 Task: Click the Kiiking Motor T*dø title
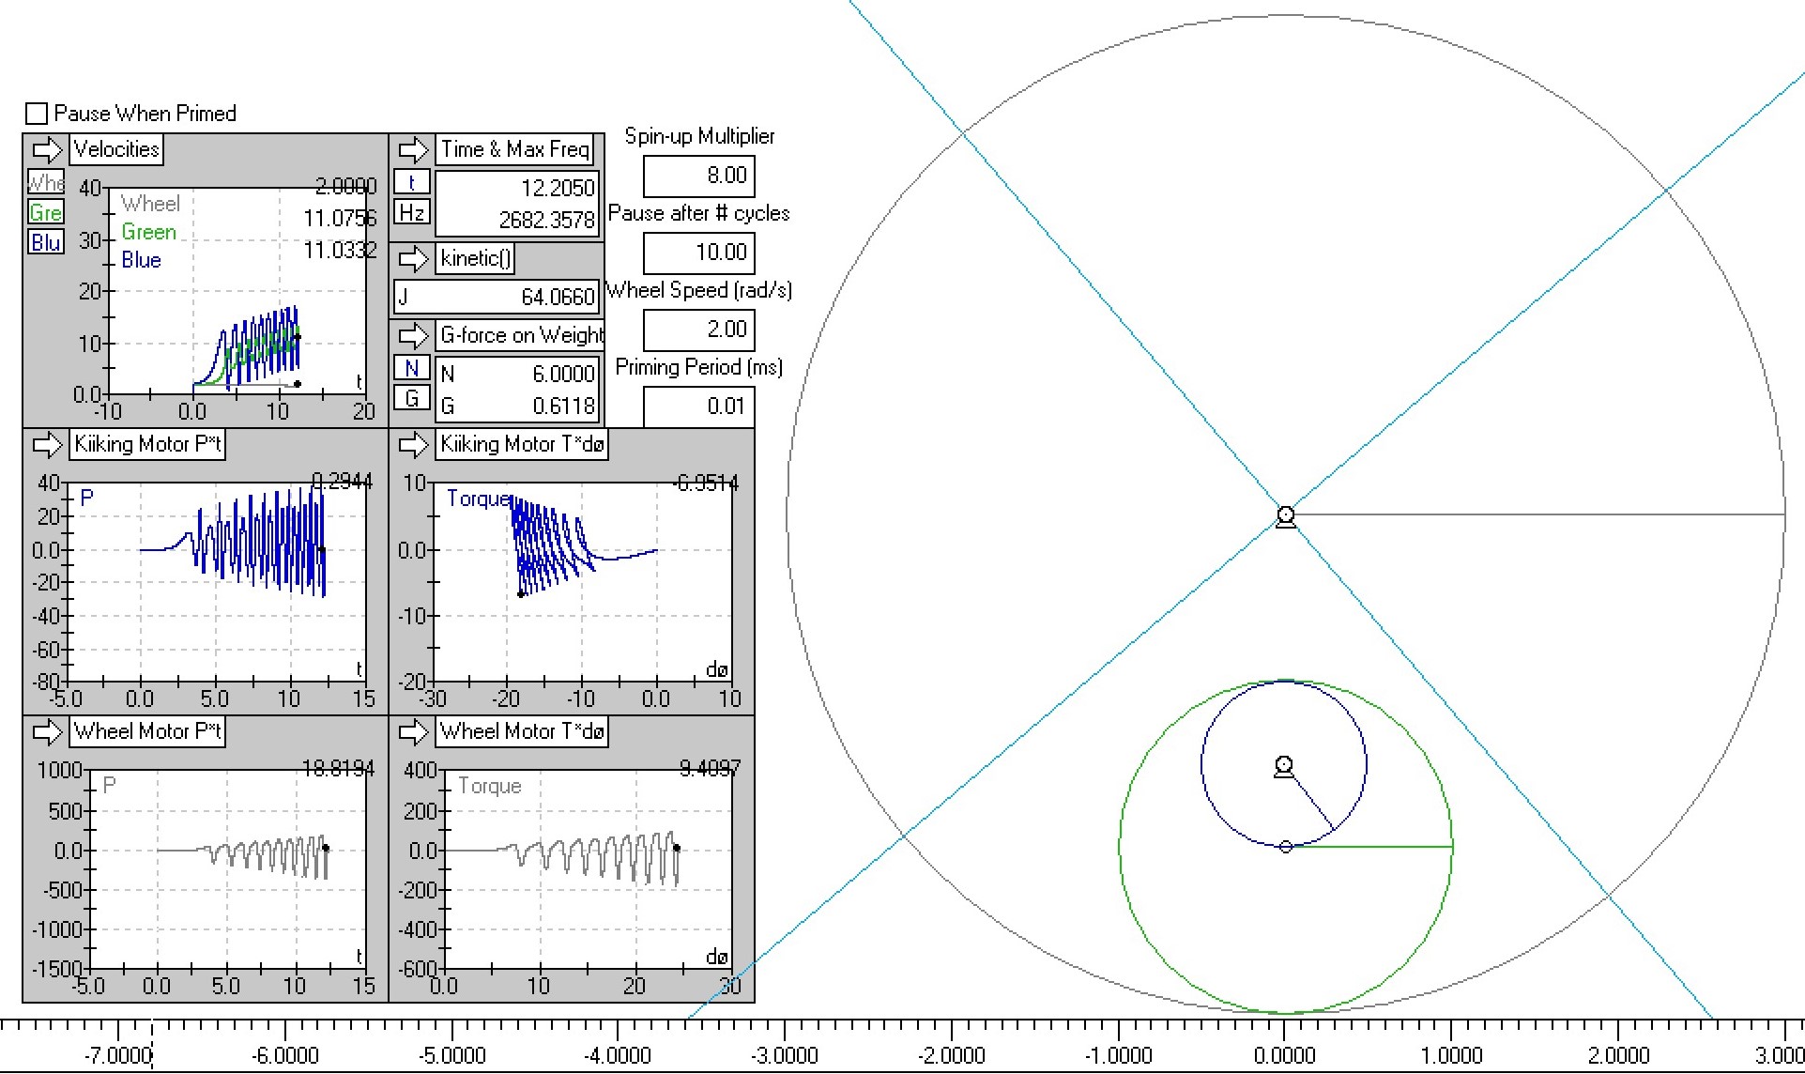[523, 444]
